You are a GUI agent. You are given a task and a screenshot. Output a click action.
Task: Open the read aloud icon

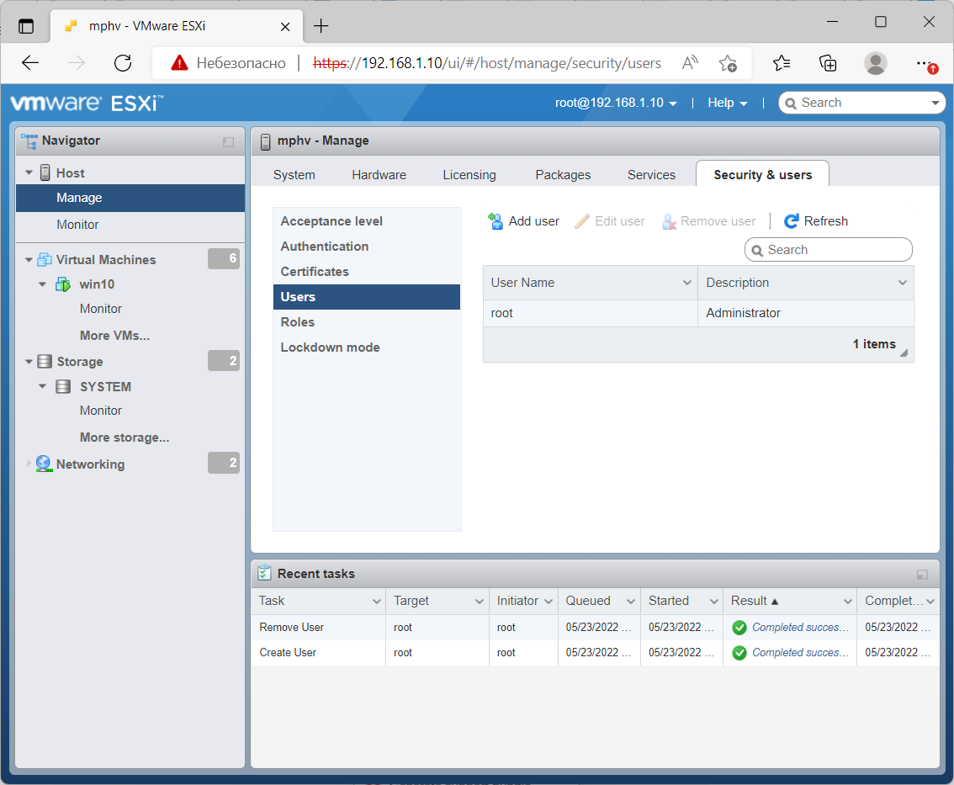(x=690, y=62)
